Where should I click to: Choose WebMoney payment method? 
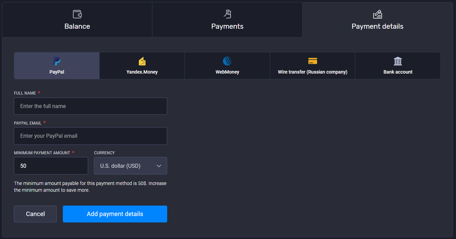coord(227,66)
